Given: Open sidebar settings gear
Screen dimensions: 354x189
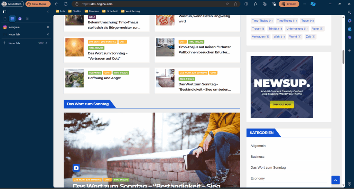Looking at the screenshot, I should pos(350,183).
